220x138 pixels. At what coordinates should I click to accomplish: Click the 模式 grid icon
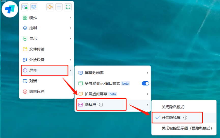click(25, 18)
